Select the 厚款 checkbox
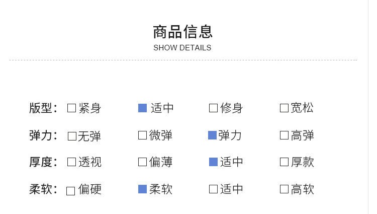This screenshot has height=214, width=377. [x=284, y=162]
